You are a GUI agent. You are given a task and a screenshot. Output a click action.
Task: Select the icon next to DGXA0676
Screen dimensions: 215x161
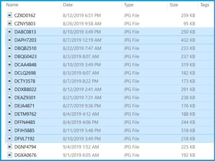(10, 155)
